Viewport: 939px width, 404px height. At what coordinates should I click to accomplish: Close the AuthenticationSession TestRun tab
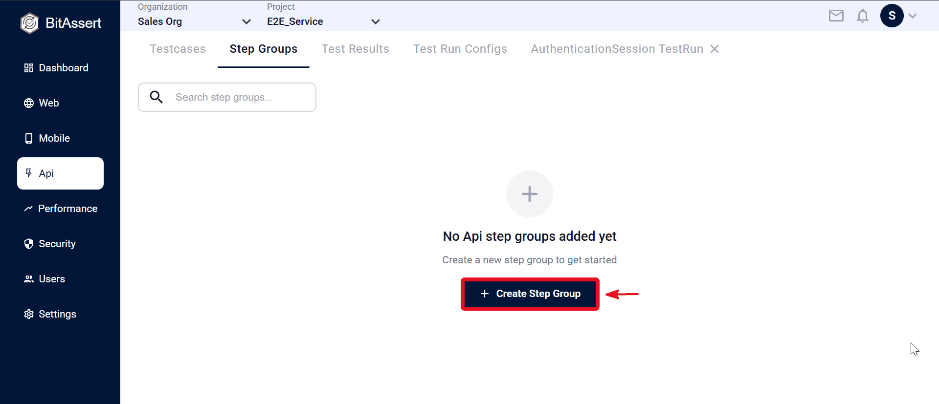click(715, 49)
